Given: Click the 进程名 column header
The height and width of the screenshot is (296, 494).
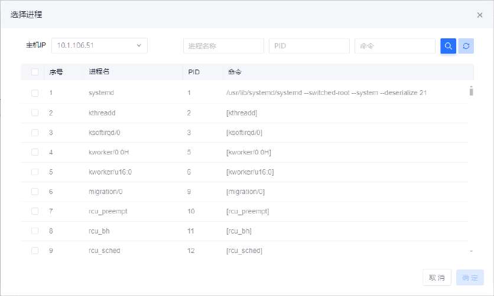Looking at the screenshot, I should pyautogui.click(x=99, y=72).
